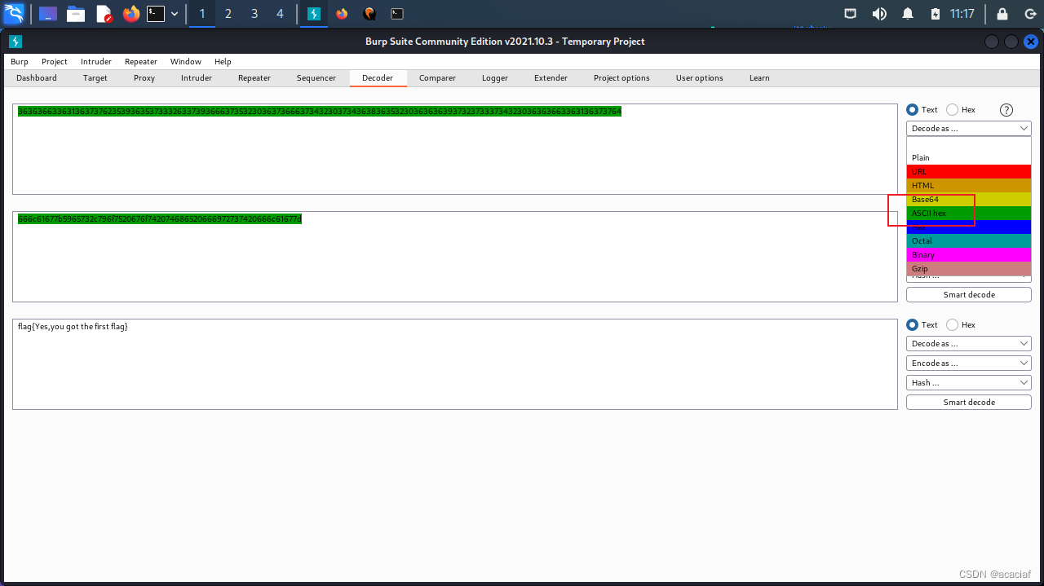Switch to workspace 1
The image size is (1044, 586).
202,14
